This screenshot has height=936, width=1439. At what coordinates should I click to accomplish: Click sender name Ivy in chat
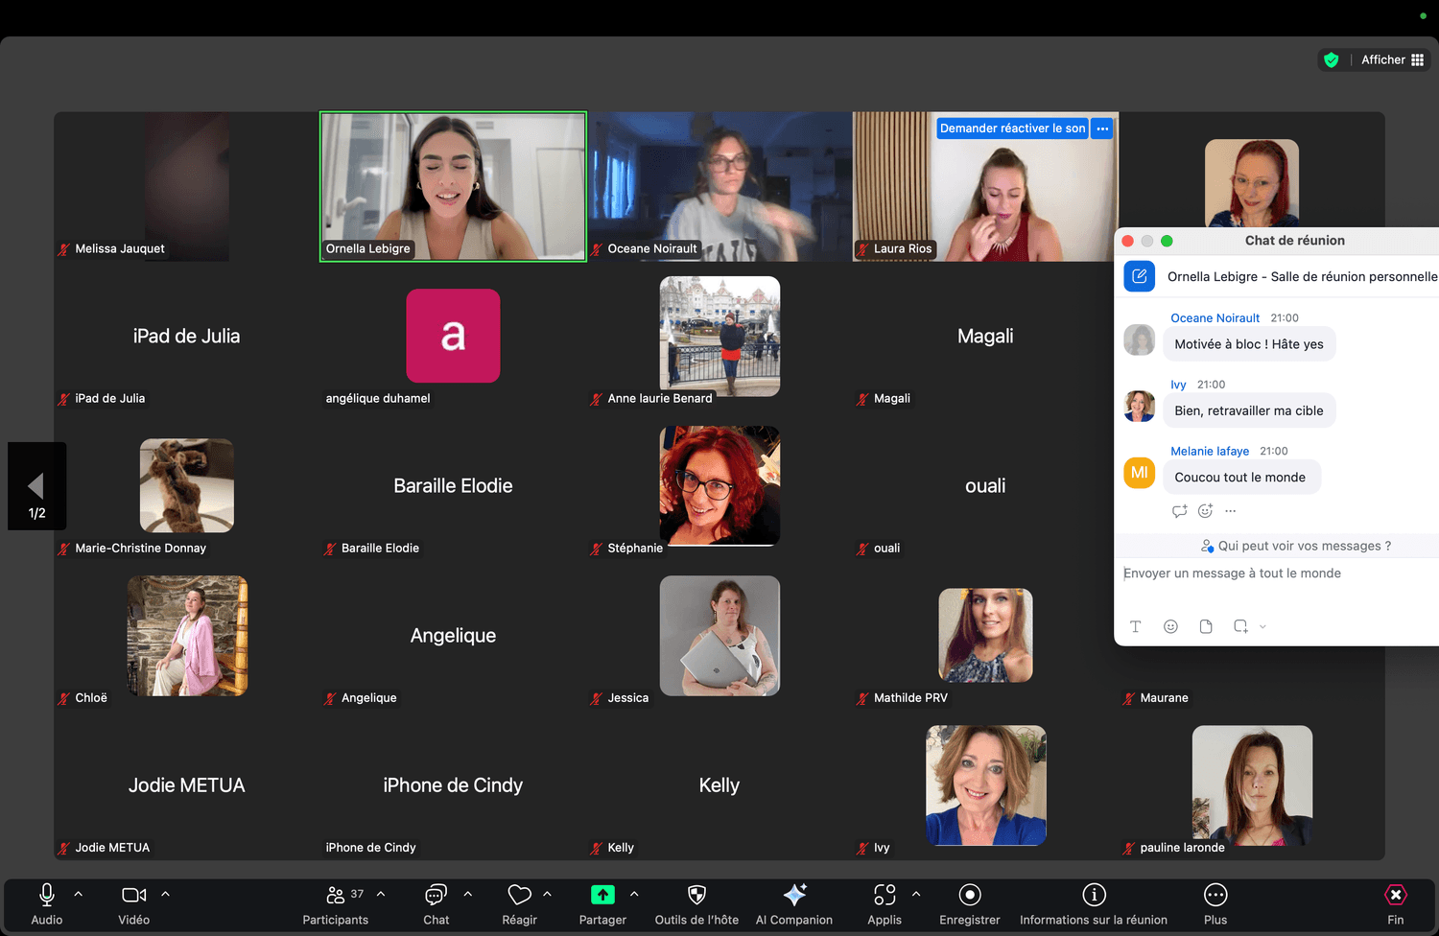[1178, 385]
